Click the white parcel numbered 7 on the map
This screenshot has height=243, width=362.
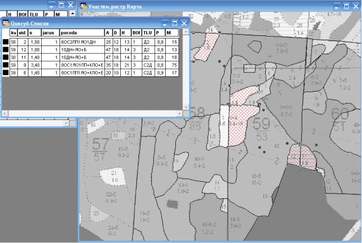point(223,126)
